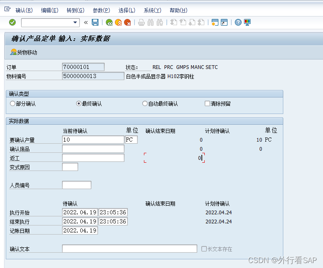Open Customize Local Layout monitor icon
This screenshot has height=268, width=323.
pos(247,22)
